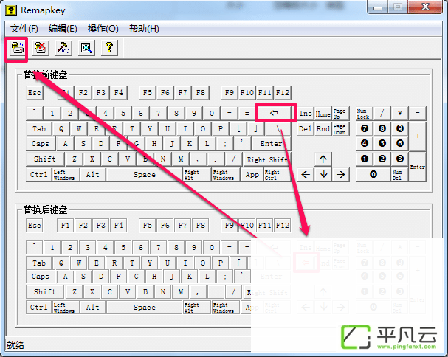Open the 帮助(H) menu
The height and width of the screenshot is (357, 448).
[144, 29]
